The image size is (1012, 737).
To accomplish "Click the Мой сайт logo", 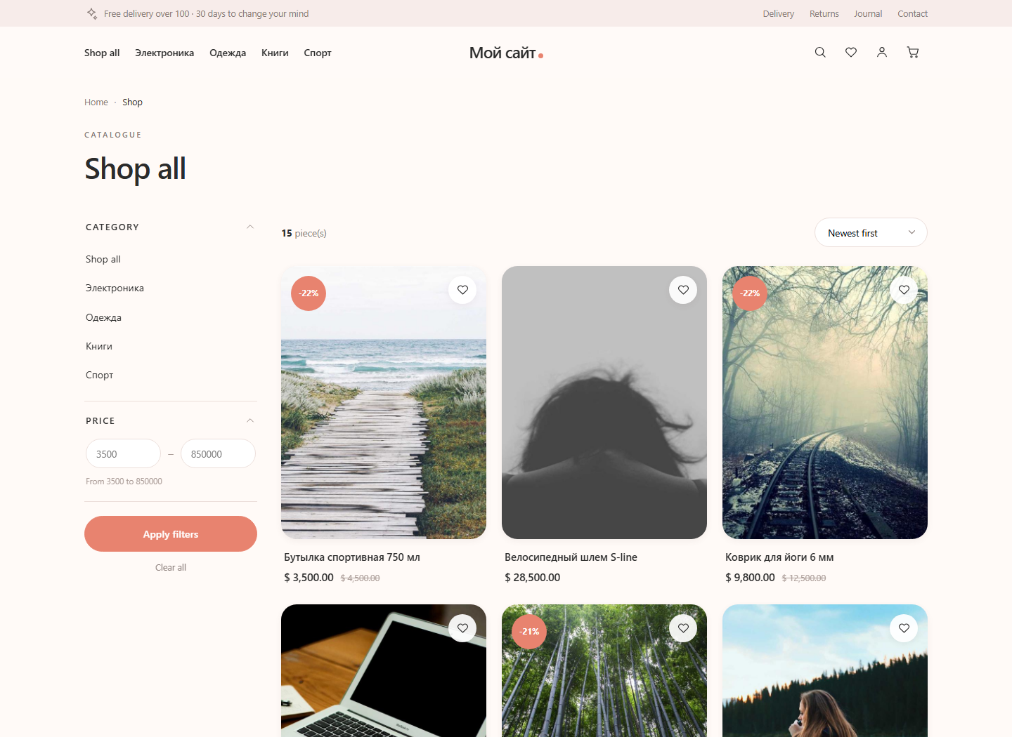I will click(x=506, y=53).
